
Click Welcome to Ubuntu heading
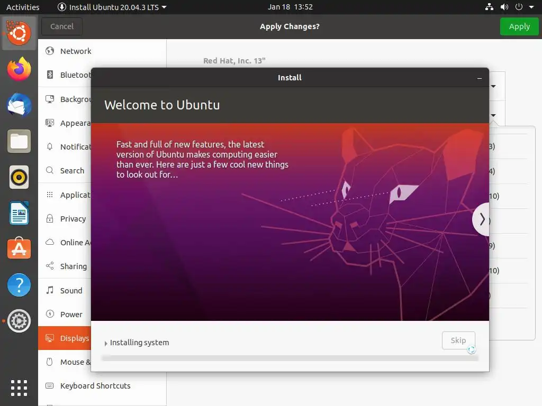162,105
